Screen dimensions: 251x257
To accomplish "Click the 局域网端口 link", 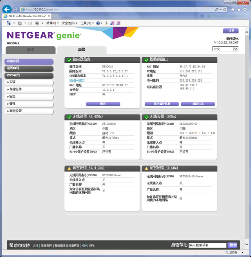I will click(x=77, y=80).
